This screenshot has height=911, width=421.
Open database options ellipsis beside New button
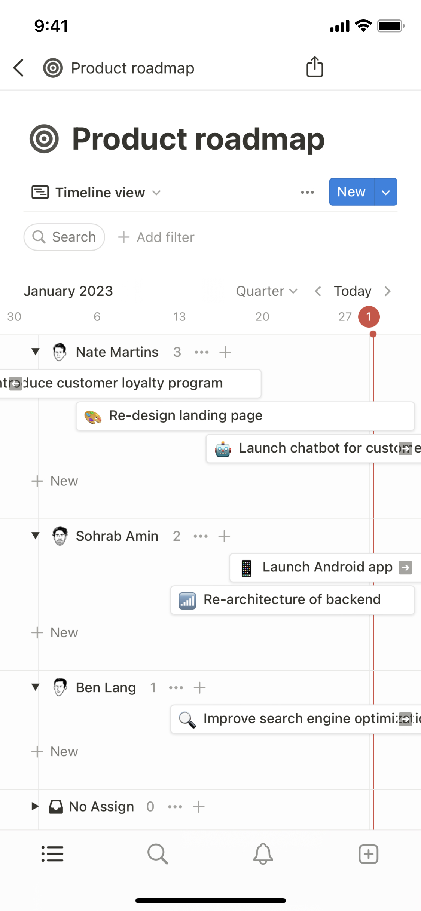[307, 192]
